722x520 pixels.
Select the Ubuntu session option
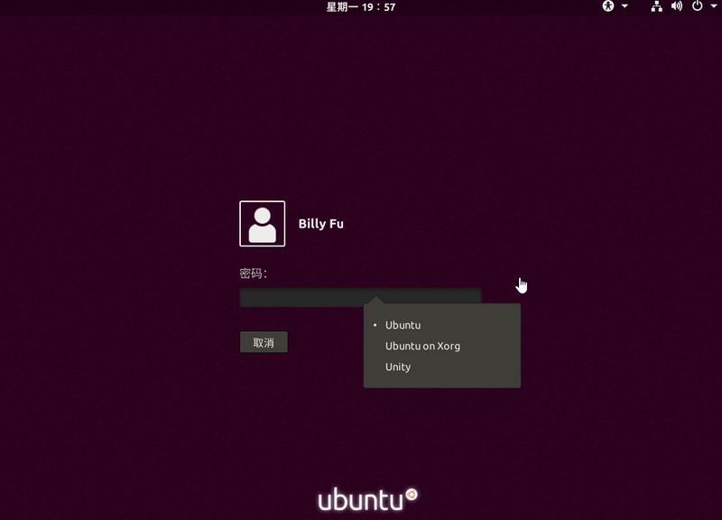pos(403,325)
